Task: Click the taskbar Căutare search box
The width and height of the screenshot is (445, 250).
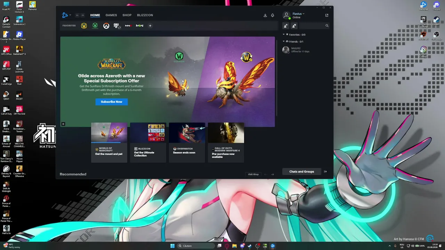Action: (x=195, y=246)
